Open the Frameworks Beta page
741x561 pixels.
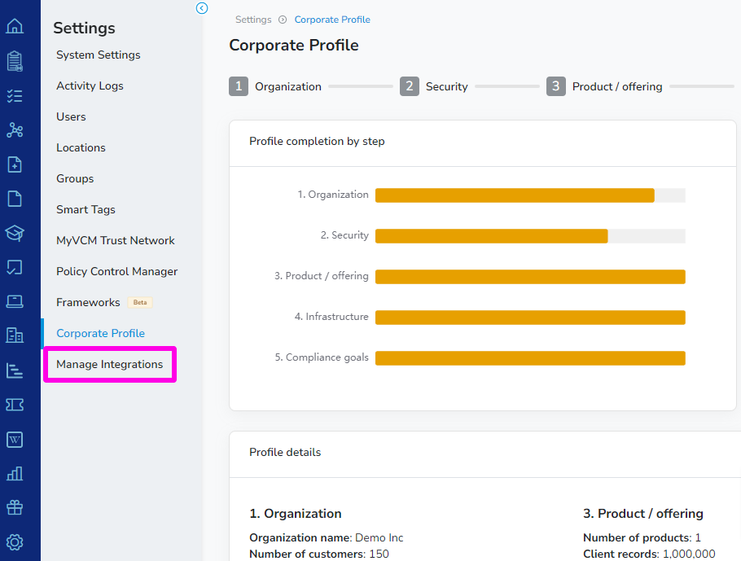point(90,302)
